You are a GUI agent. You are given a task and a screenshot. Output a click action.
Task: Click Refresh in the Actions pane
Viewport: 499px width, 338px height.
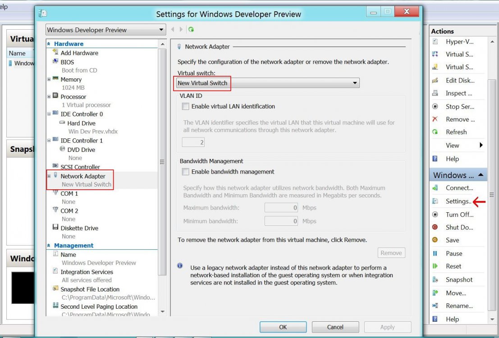coord(456,132)
